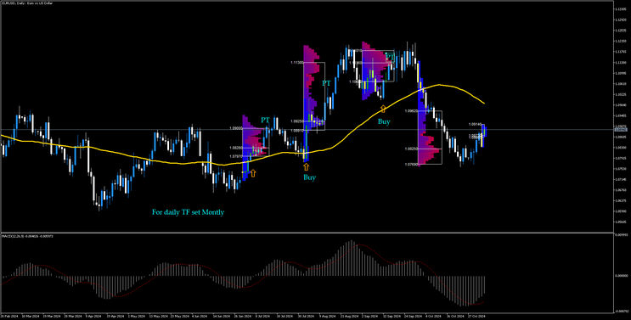Image resolution: width=631 pixels, height=320 pixels.
Task: Click the 1.08280 July profile level label
Action: tap(236, 148)
